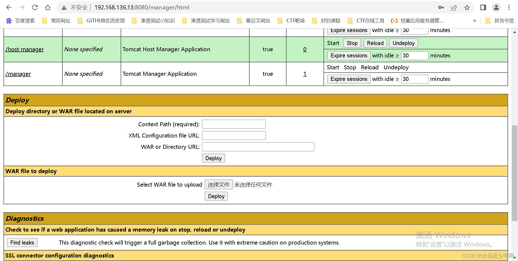This screenshot has width=518, height=261.
Task: Expire sessions for the /manager row
Action: pyautogui.click(x=349, y=79)
